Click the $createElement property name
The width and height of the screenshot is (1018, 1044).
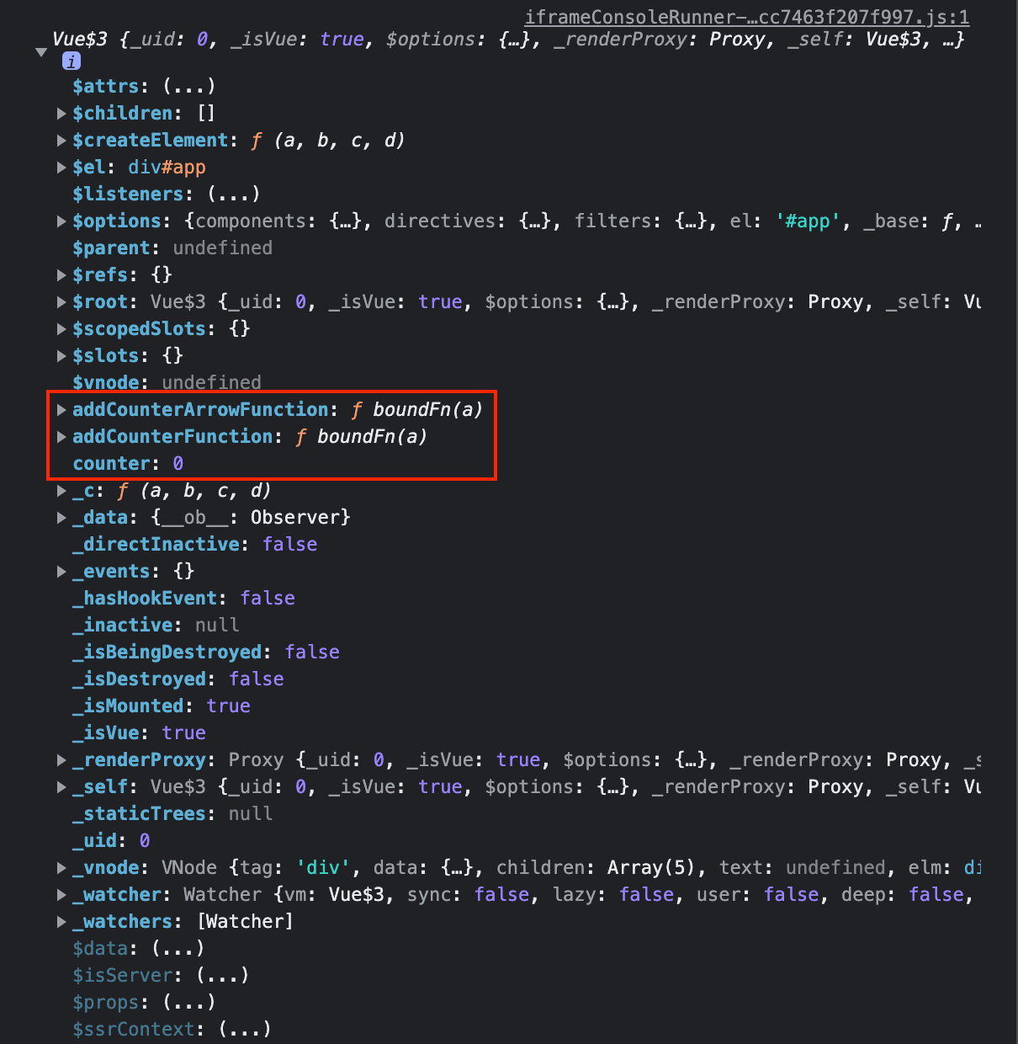150,140
